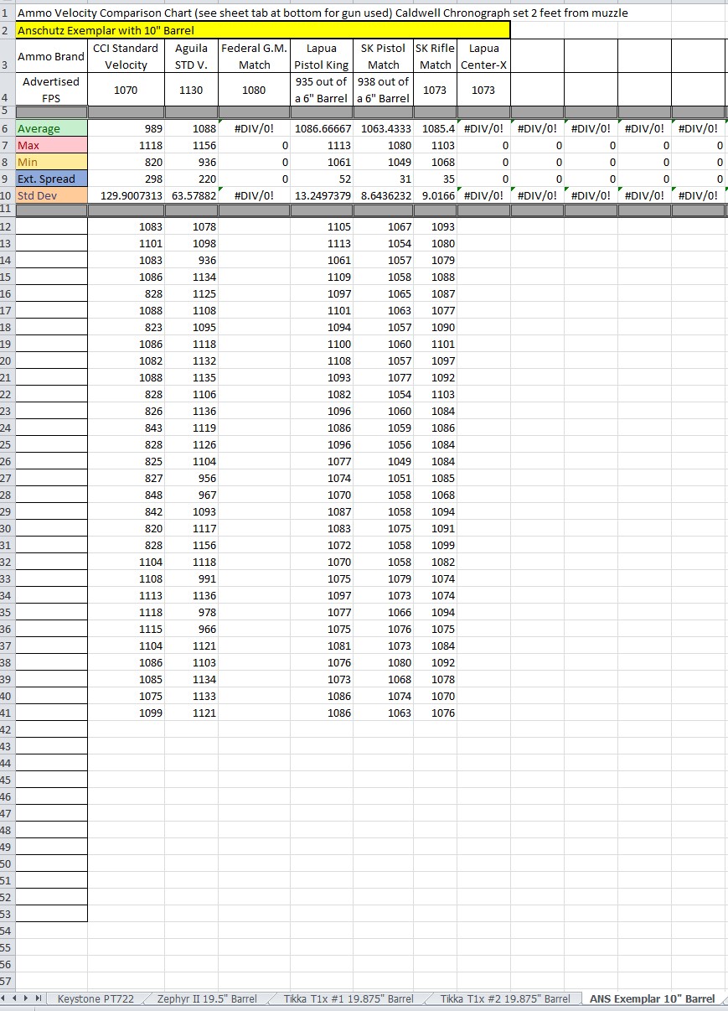
Task: Select the Aguila extreme spread value 220
Action: coord(191,179)
